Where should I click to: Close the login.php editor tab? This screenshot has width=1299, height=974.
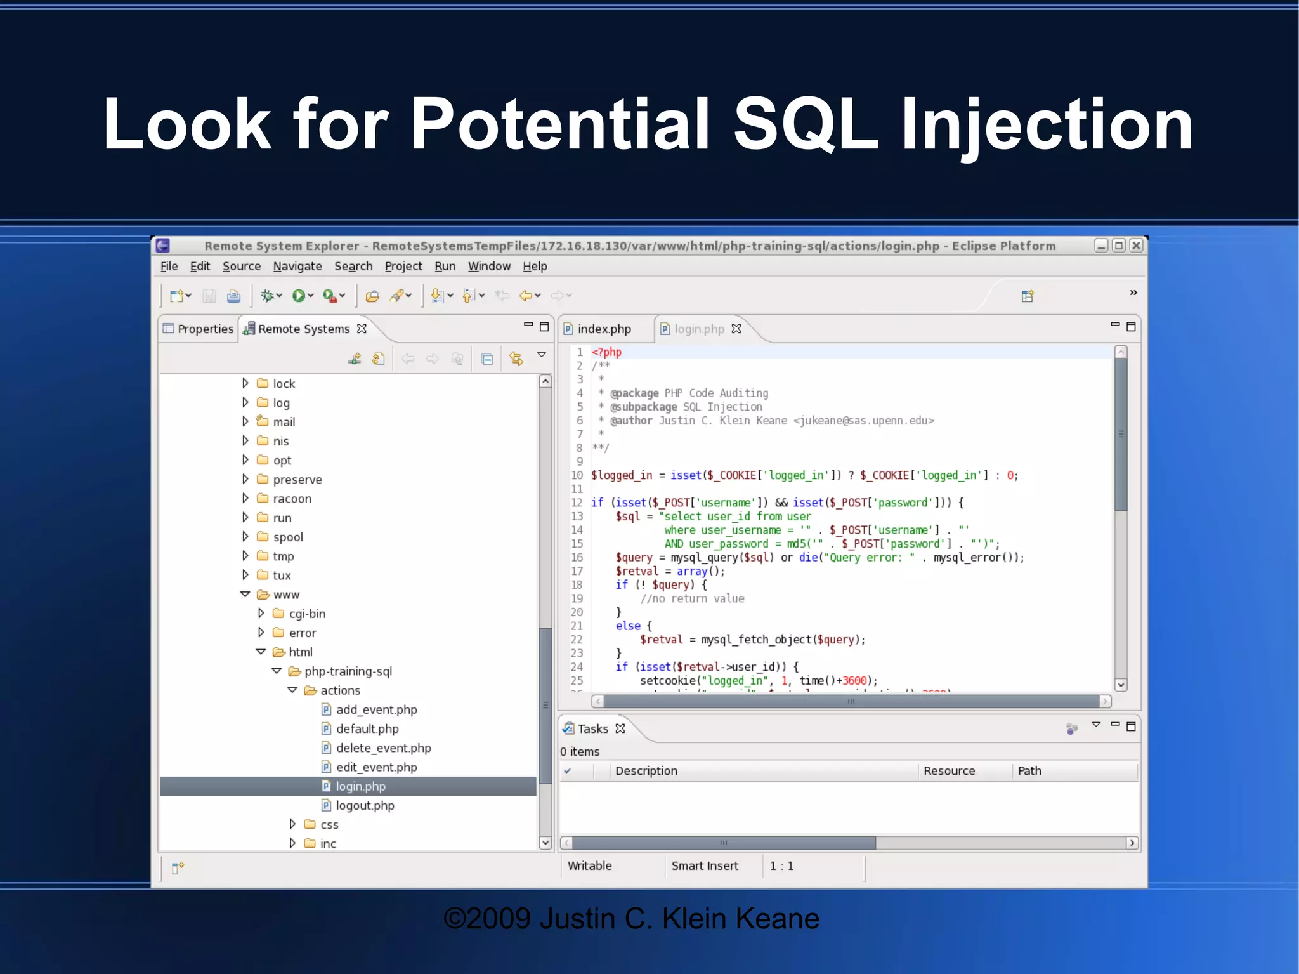click(736, 329)
